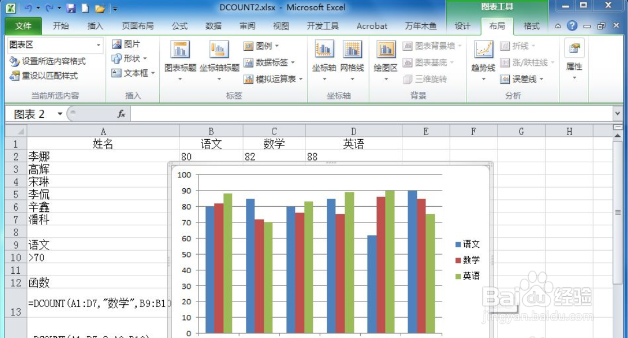Click the Undo icon in quick access toolbar
This screenshot has height=338, width=628.
(28, 8)
